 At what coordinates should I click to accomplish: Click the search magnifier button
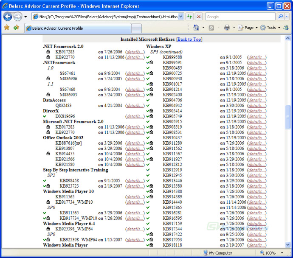281,17
